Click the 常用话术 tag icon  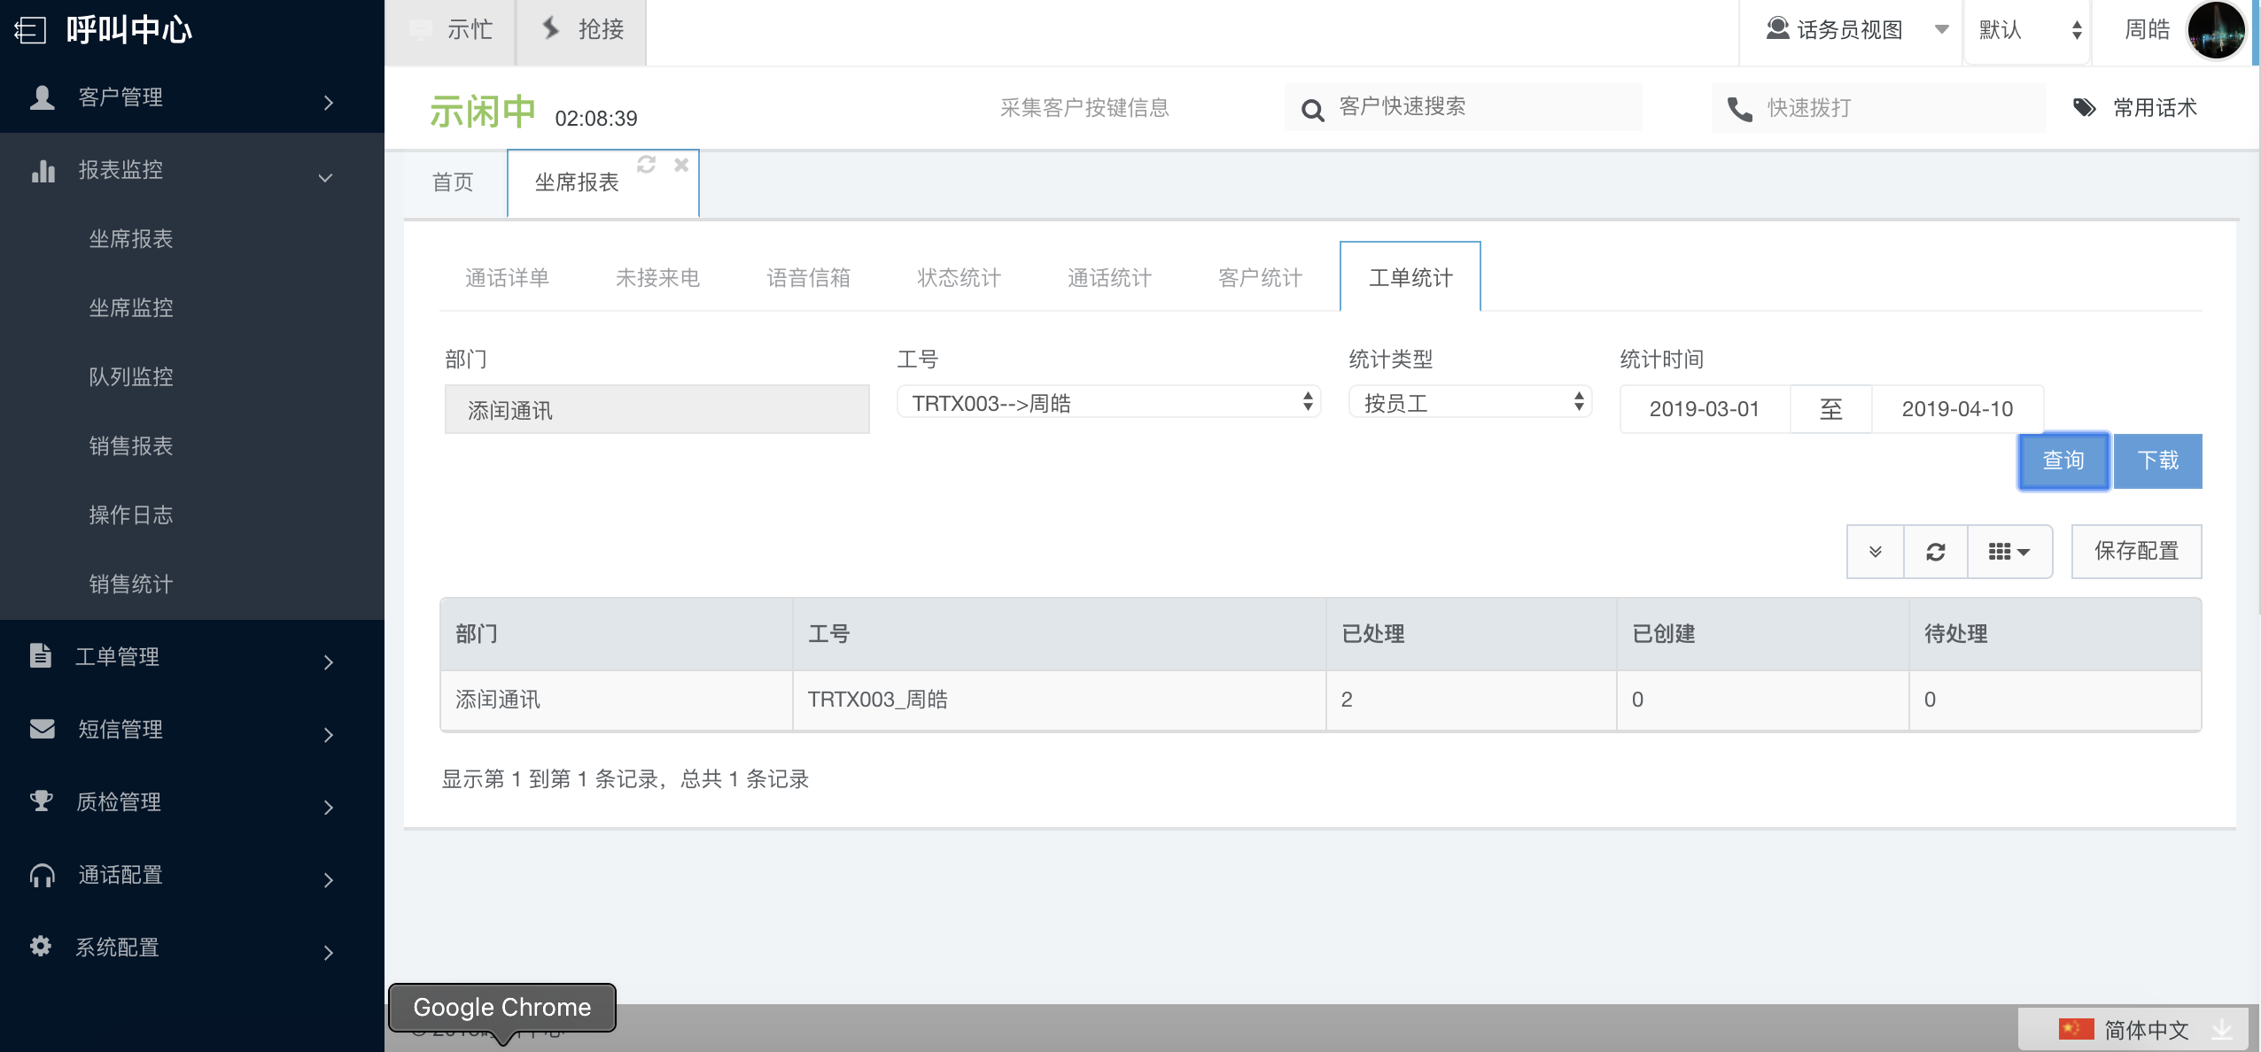[x=2084, y=108]
